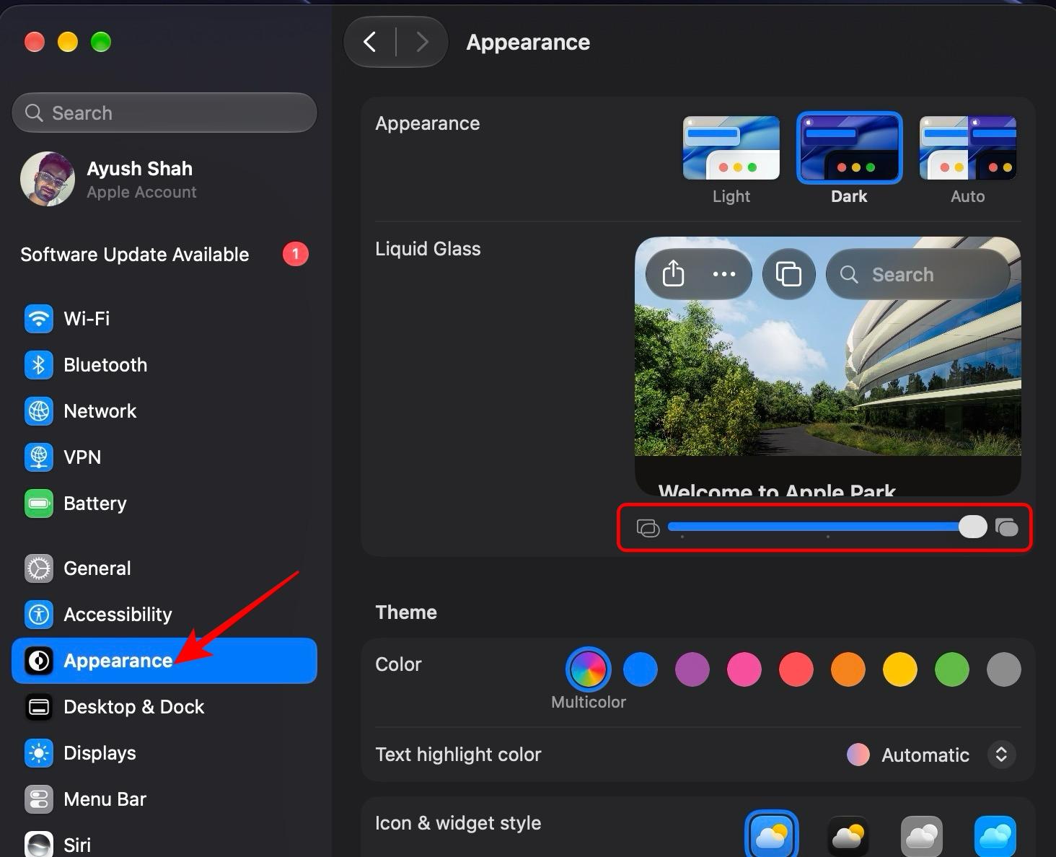Switch to the General settings pane
This screenshot has width=1056, height=857.
[164, 568]
